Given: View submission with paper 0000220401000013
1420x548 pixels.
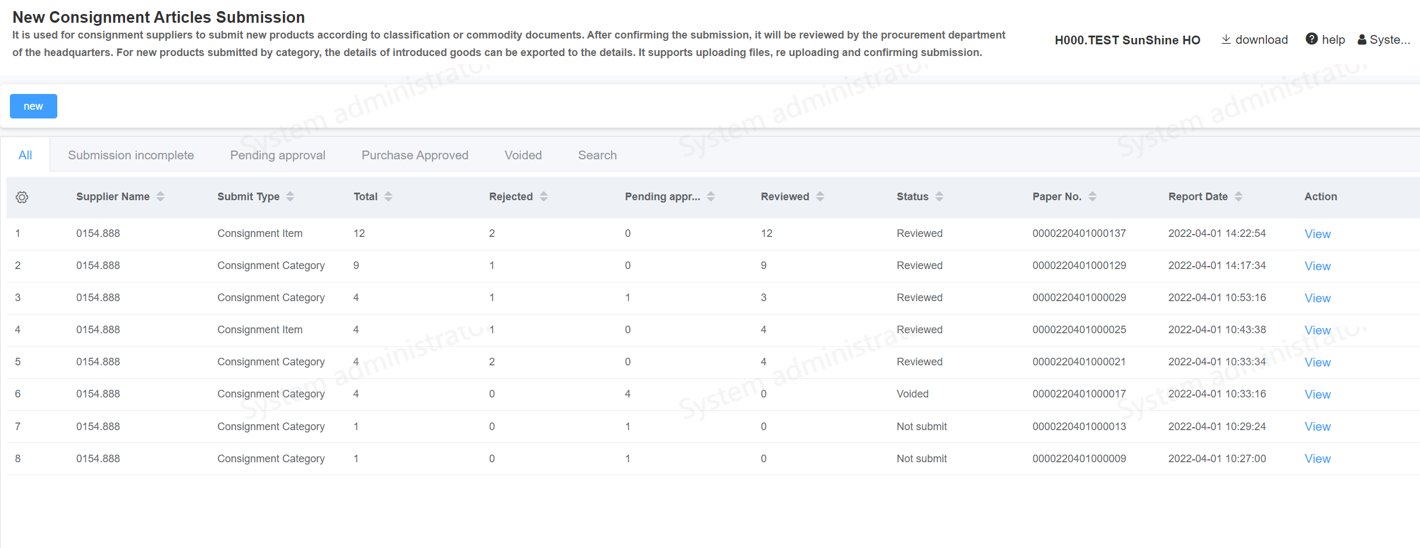Looking at the screenshot, I should pos(1317,427).
